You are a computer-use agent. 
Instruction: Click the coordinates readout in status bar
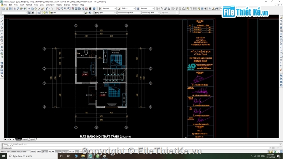click(15, 152)
